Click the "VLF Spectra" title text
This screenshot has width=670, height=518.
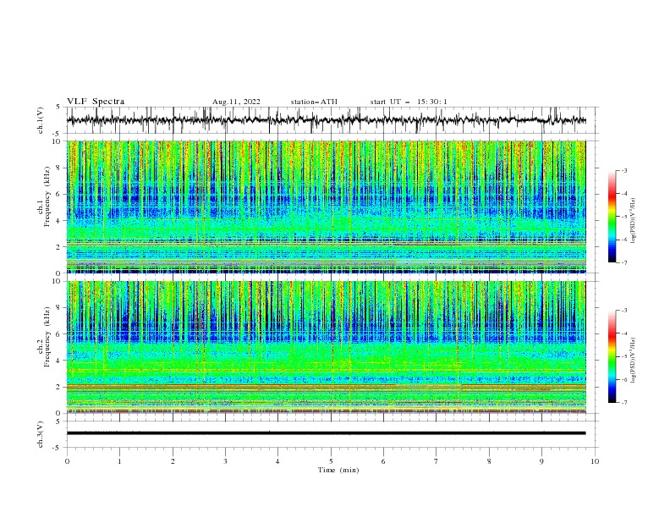96,102
